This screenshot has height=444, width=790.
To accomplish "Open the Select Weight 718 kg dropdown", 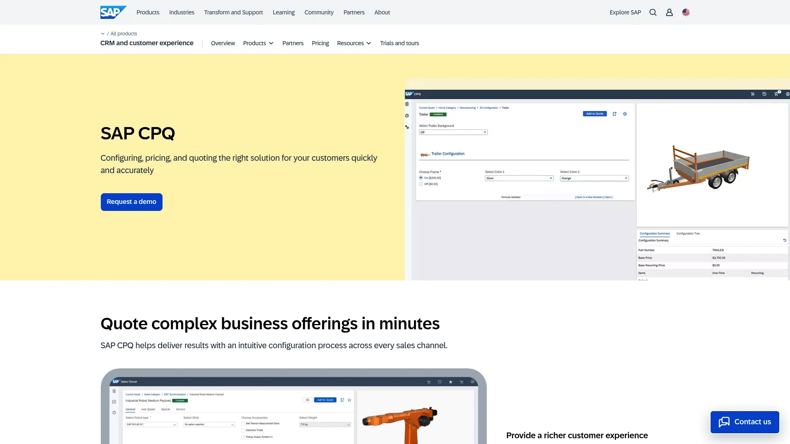I will (325, 425).
